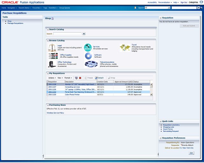The width and height of the screenshot is (204, 163).
Task: Select the Color Photo Printer row
Action: tap(98, 95)
